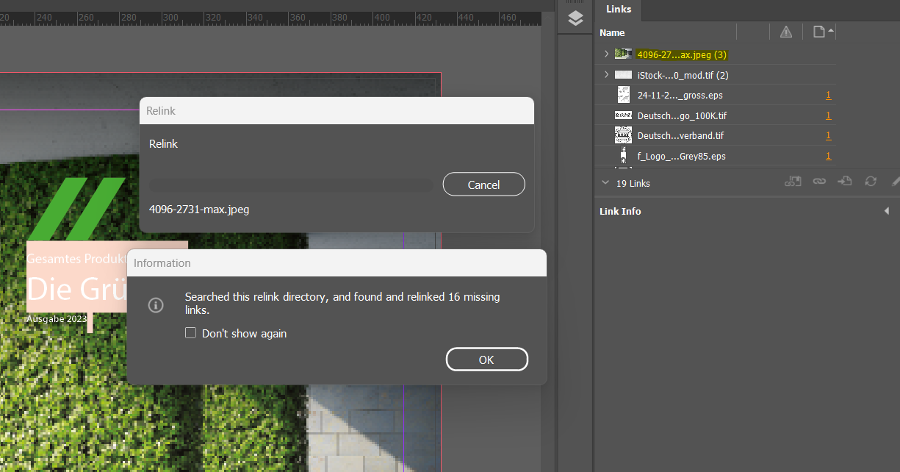The width and height of the screenshot is (900, 472).
Task: Collapse the Link Info section
Action: tap(887, 211)
